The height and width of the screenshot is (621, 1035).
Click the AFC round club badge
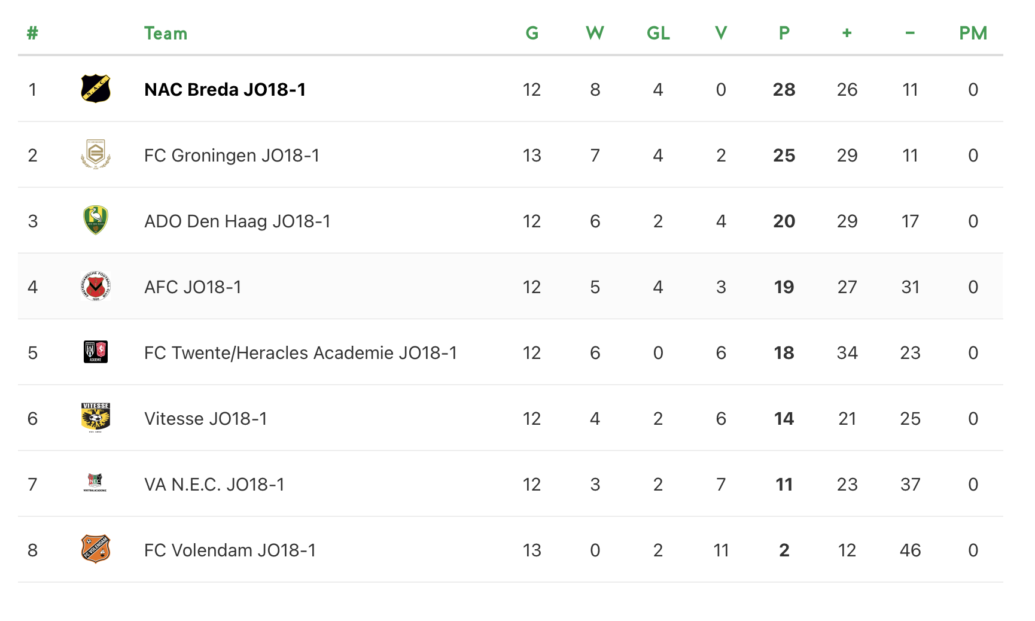coord(96,287)
